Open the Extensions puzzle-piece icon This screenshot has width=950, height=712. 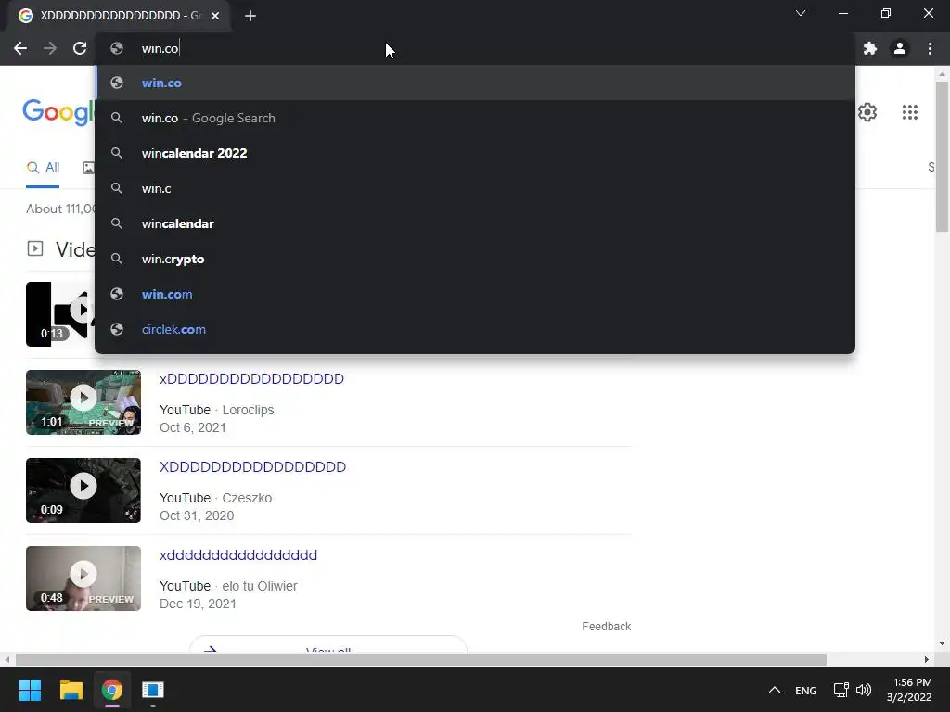[870, 48]
